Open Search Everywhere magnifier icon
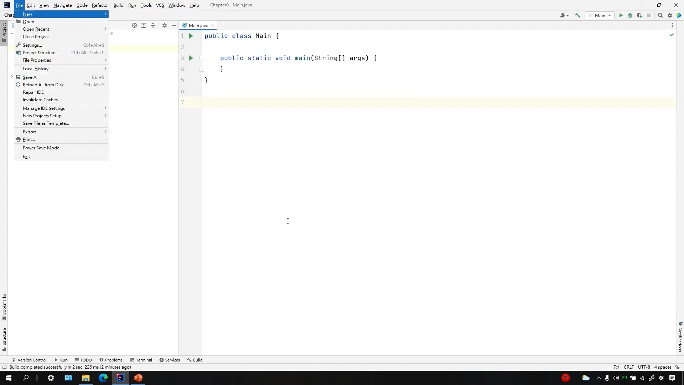This screenshot has height=385, width=684. pyautogui.click(x=660, y=15)
